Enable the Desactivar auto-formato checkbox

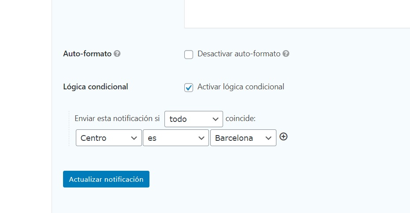pos(189,55)
